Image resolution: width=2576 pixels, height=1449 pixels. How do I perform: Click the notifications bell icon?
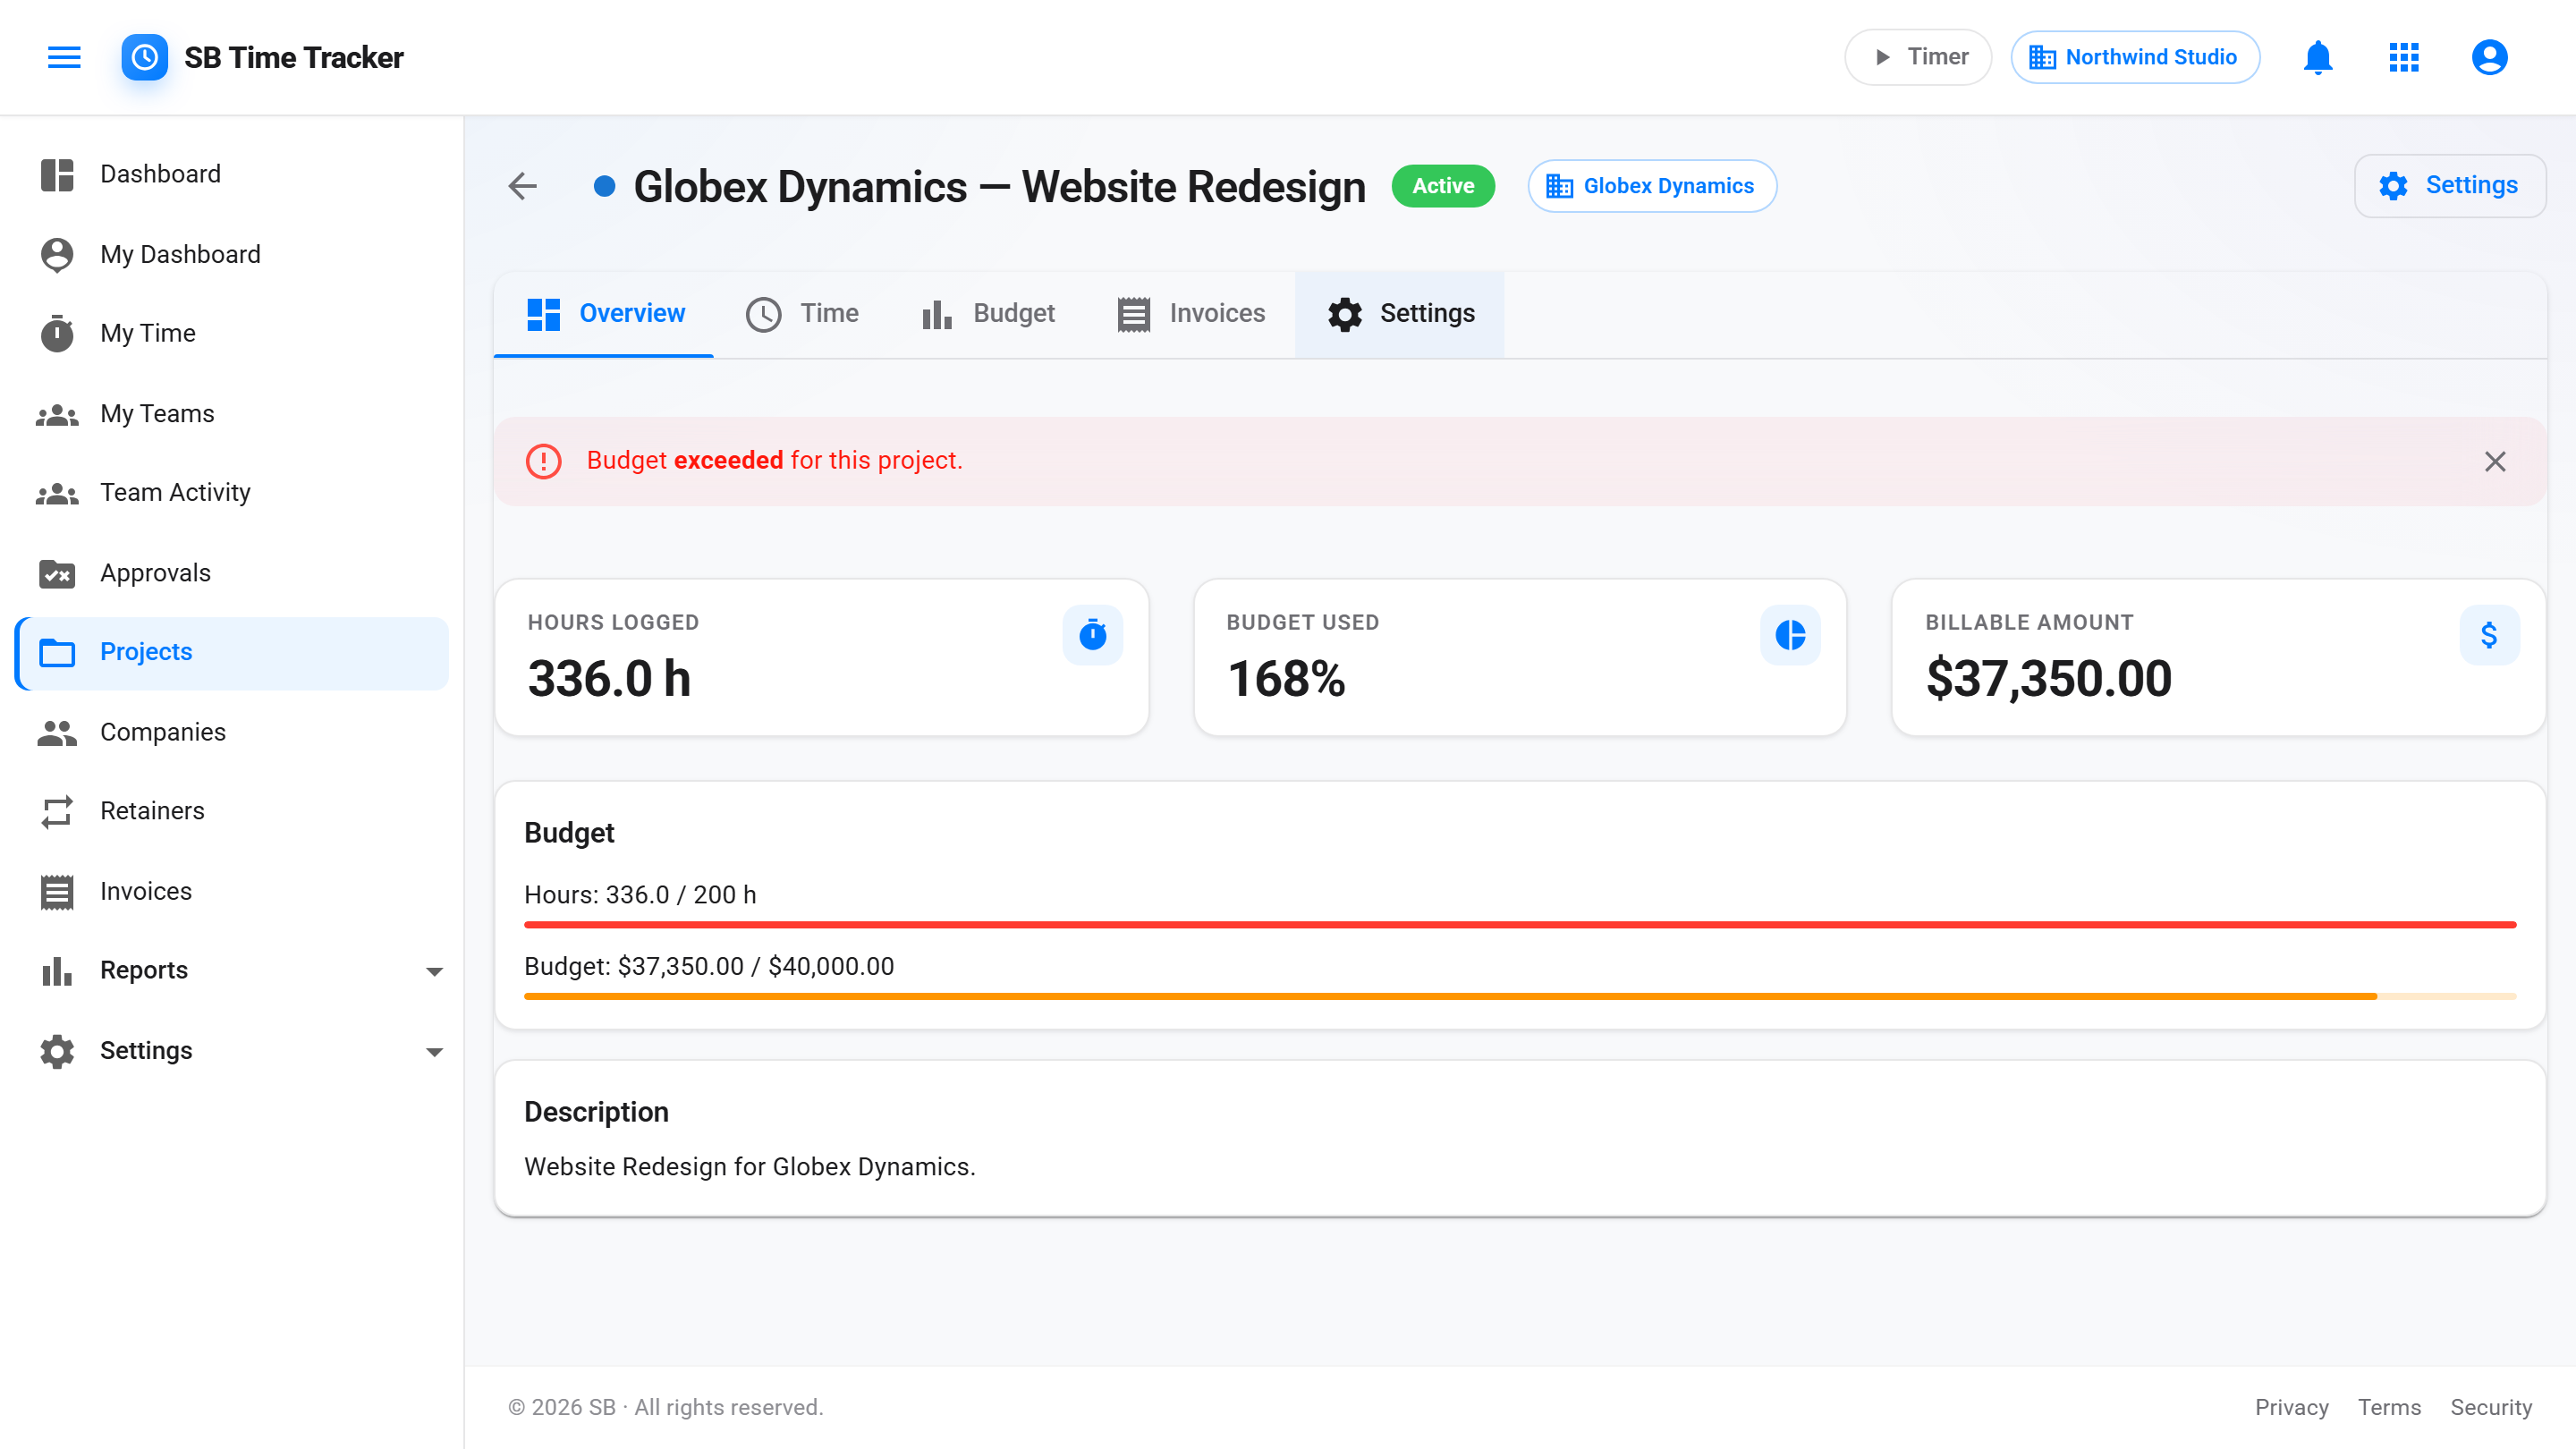[x=2317, y=57]
